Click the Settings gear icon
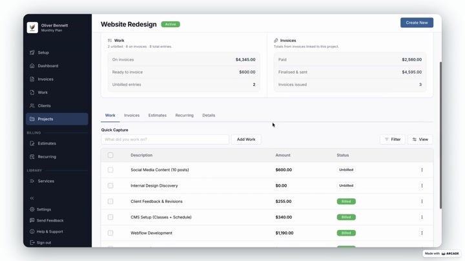The width and height of the screenshot is (465, 261). 32,209
